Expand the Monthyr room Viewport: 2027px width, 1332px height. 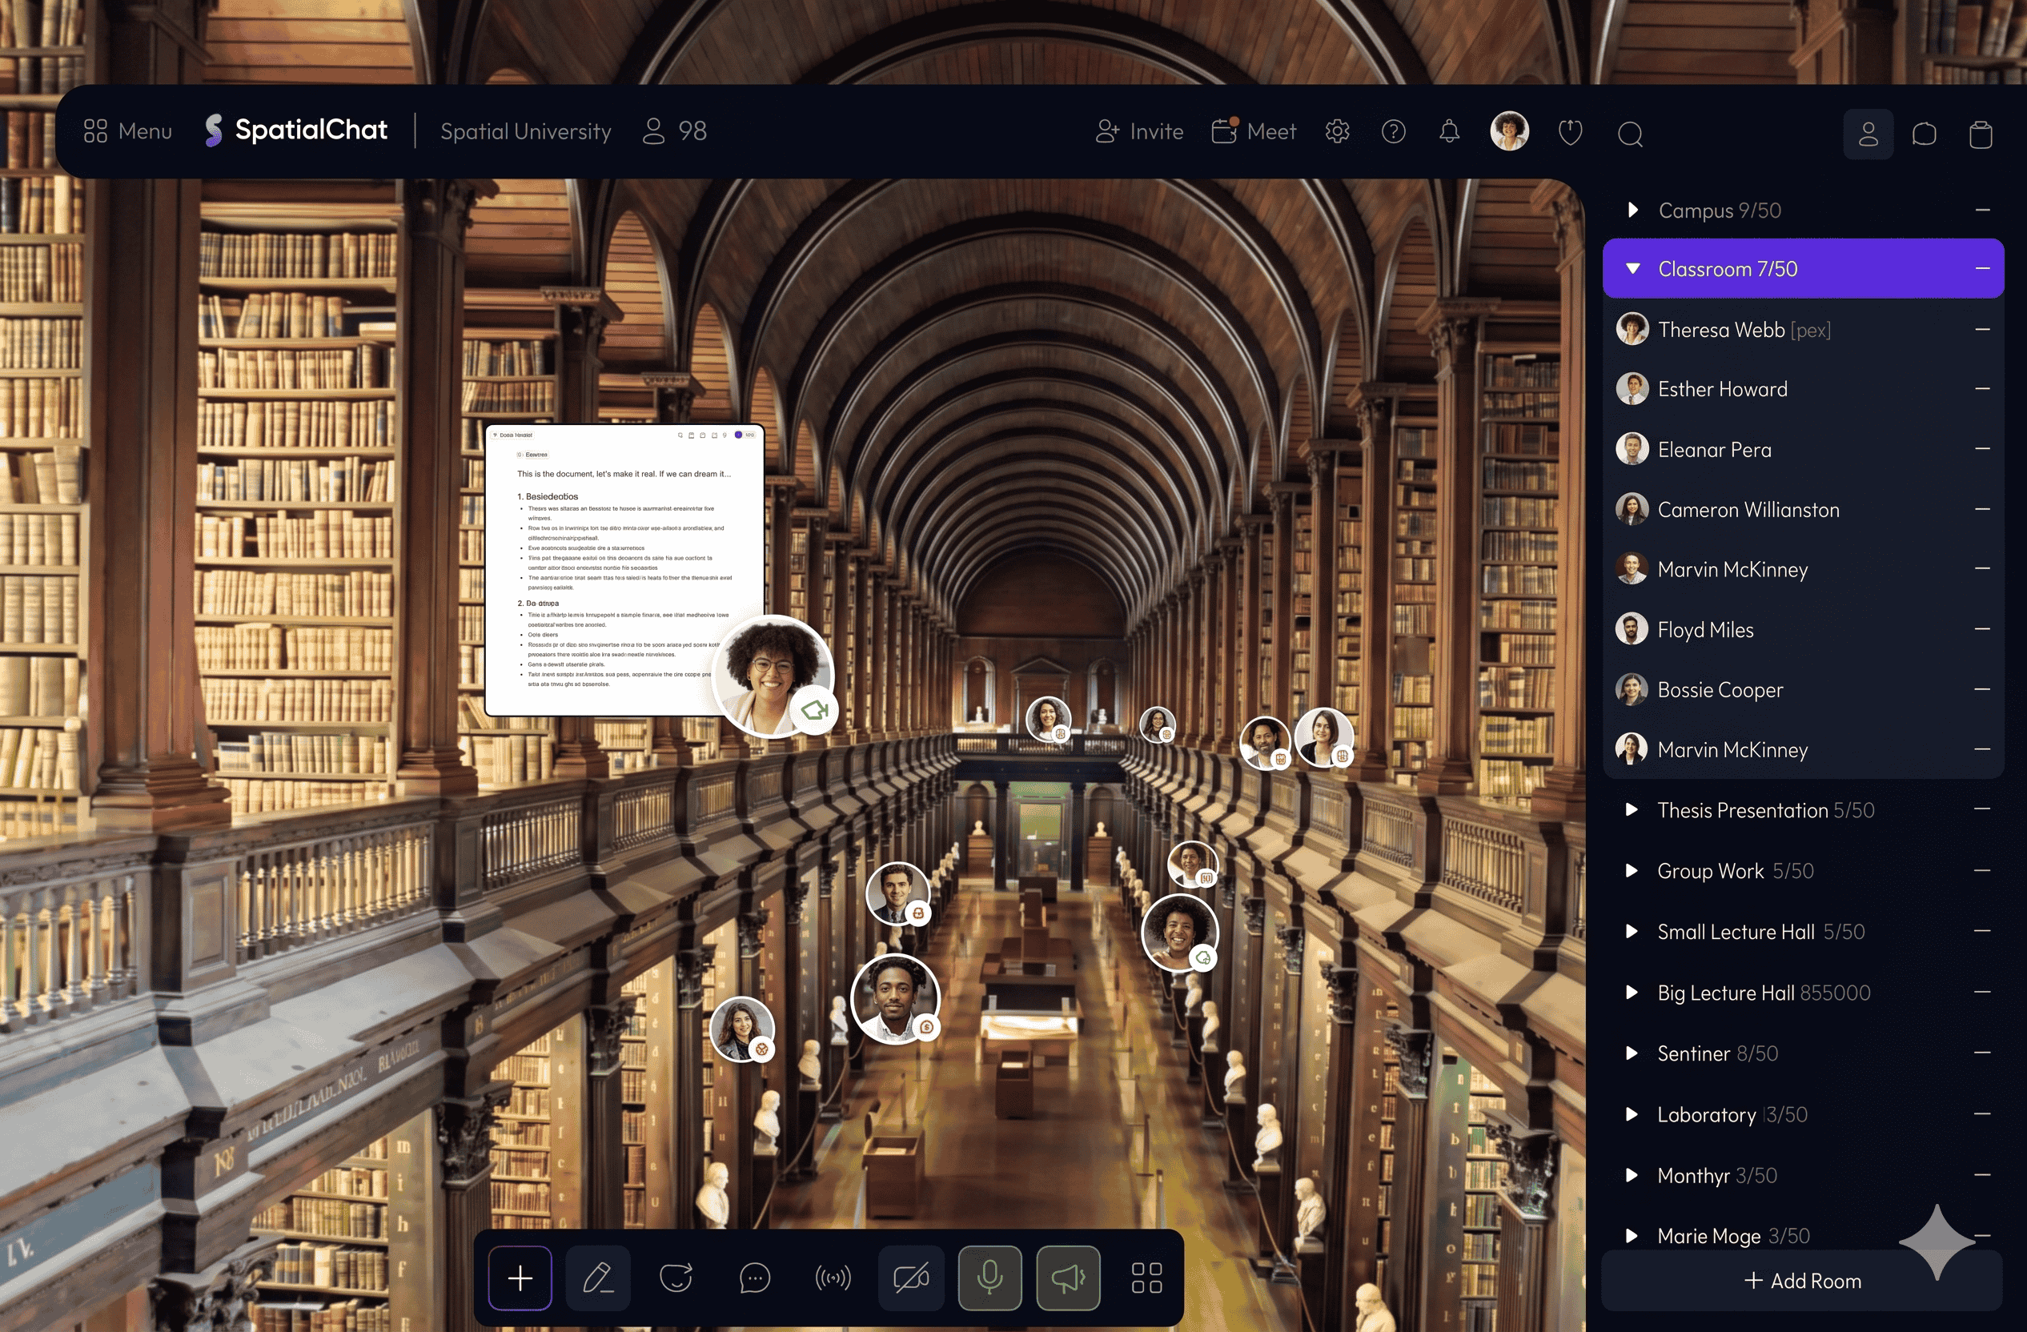(x=1631, y=1175)
